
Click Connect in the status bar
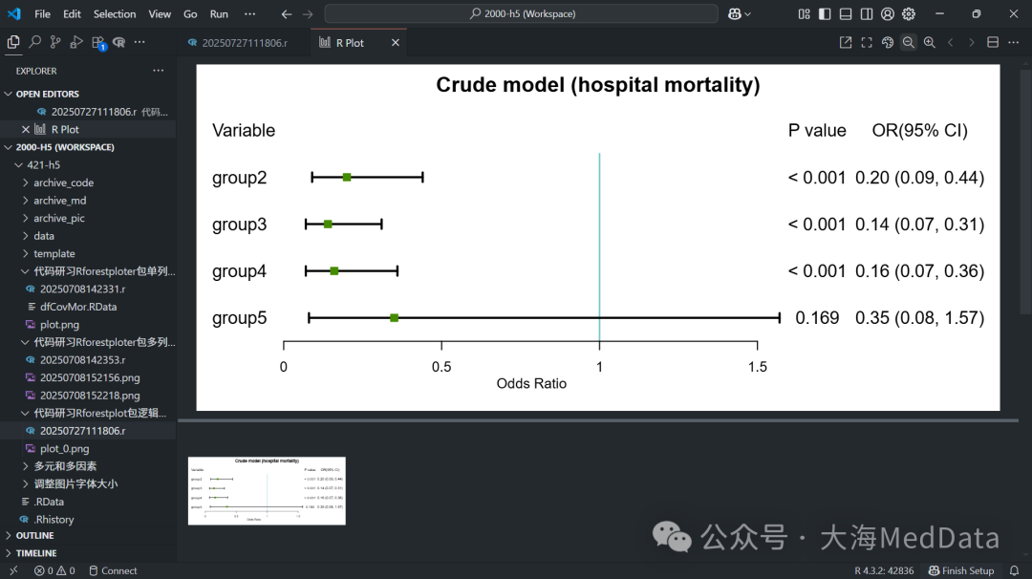[113, 570]
